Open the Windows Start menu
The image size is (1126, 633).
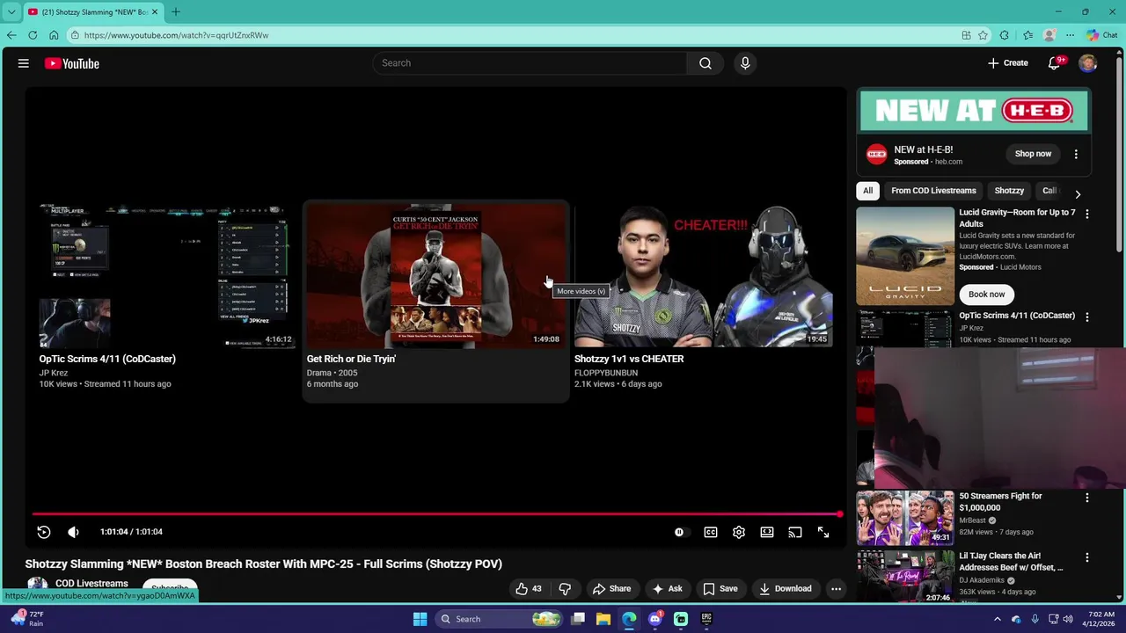pyautogui.click(x=420, y=619)
